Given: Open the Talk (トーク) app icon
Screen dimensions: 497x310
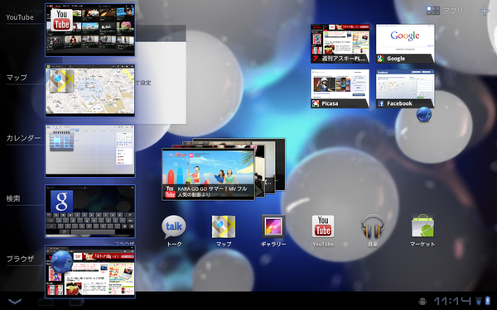Looking at the screenshot, I should (174, 227).
